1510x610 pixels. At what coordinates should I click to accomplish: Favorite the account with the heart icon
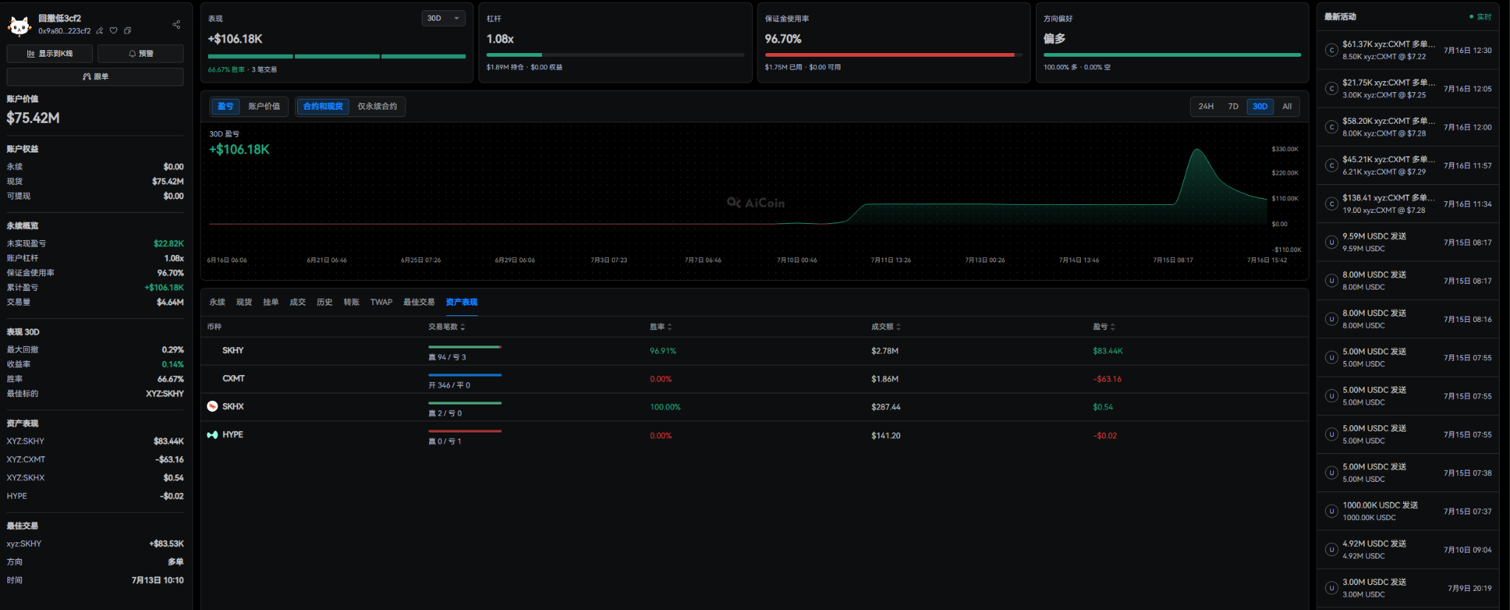(114, 31)
